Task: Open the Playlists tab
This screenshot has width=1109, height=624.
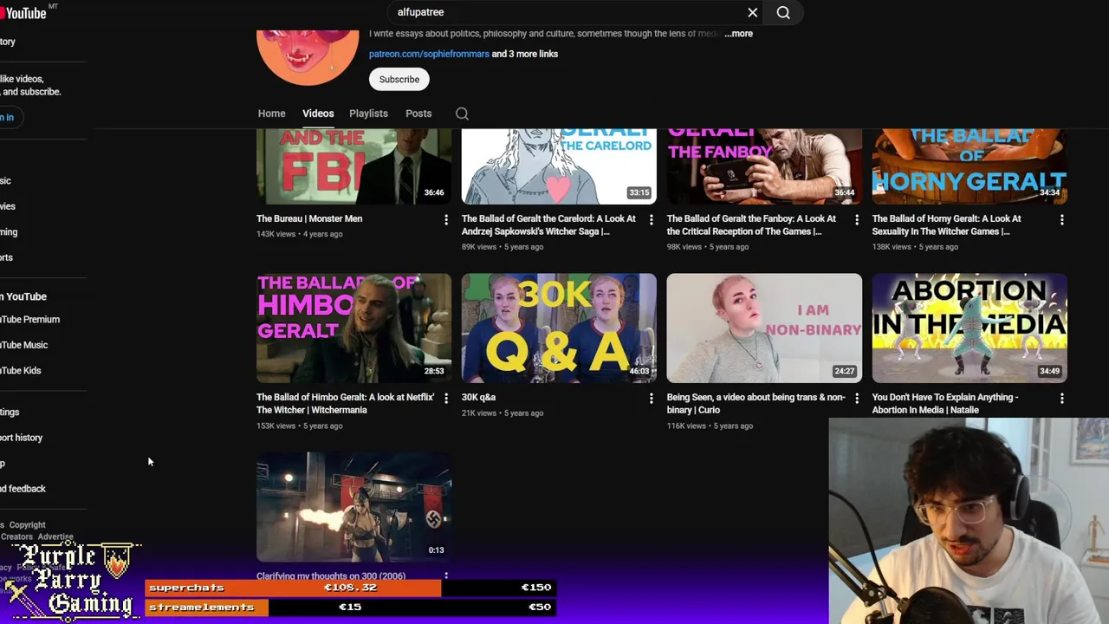Action: [368, 114]
